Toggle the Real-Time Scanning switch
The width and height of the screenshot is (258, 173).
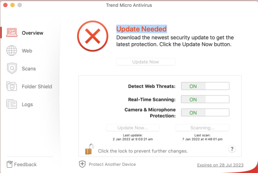(x=205, y=99)
